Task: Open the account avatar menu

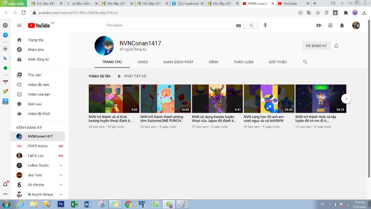Action: (x=356, y=25)
